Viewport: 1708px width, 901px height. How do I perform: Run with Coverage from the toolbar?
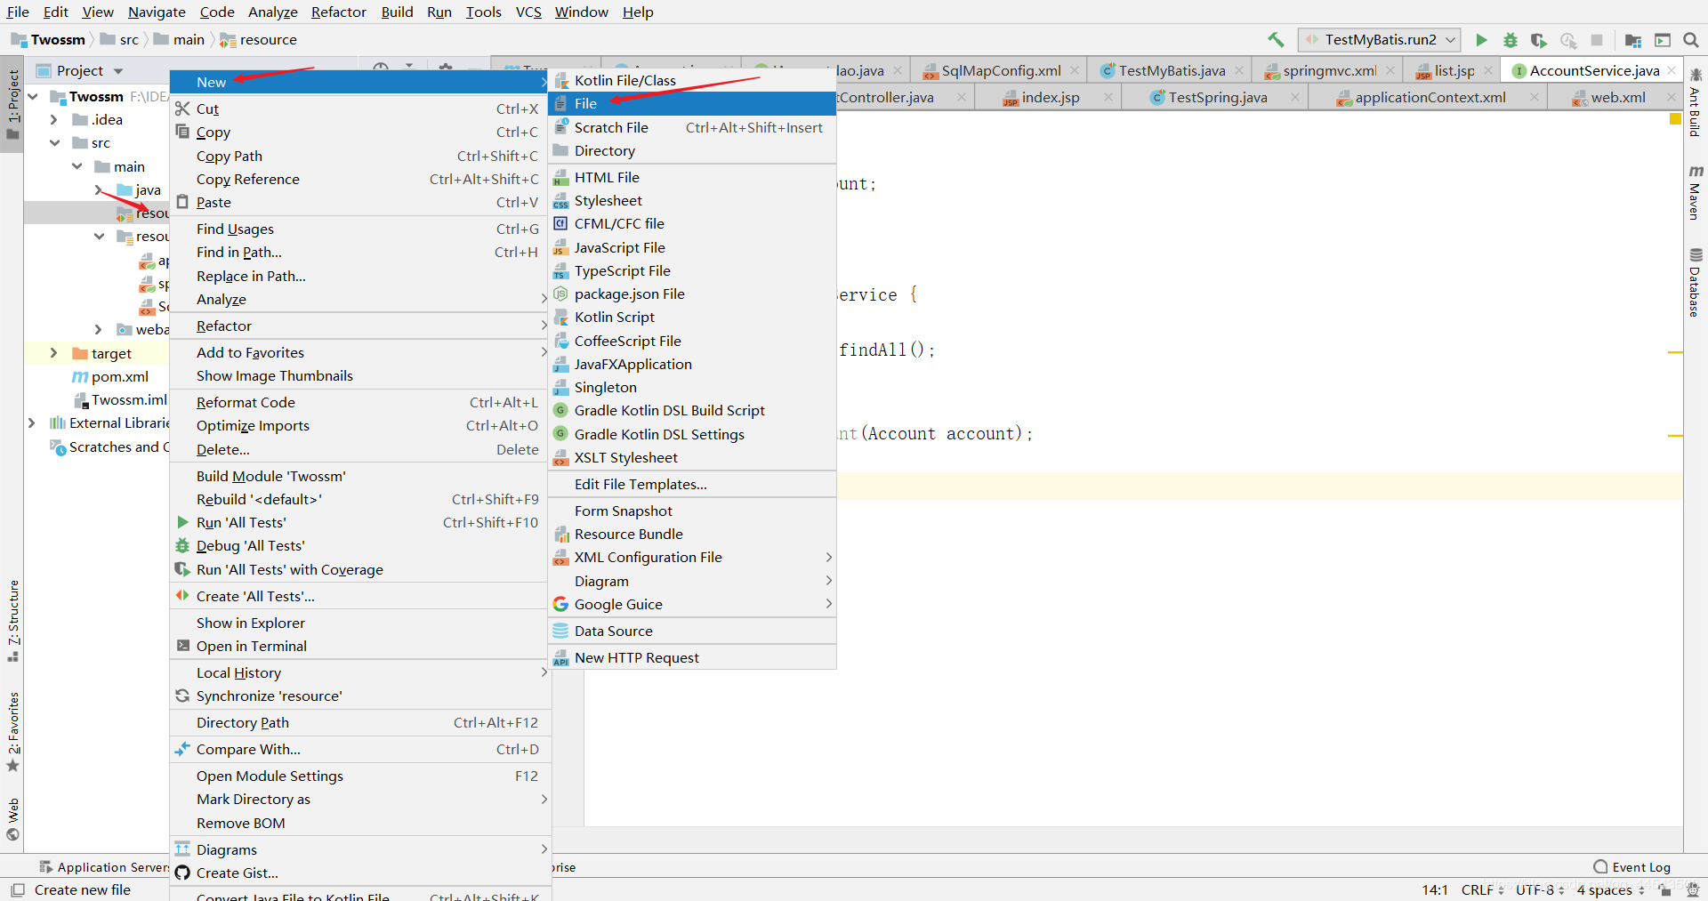tap(1538, 40)
